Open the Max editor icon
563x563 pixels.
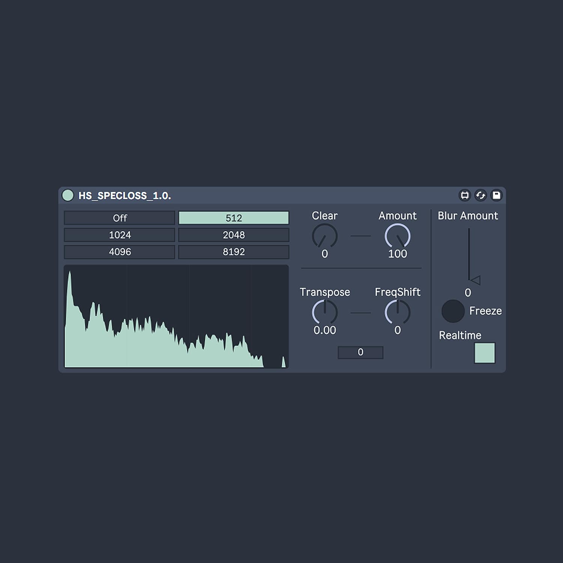click(x=465, y=195)
